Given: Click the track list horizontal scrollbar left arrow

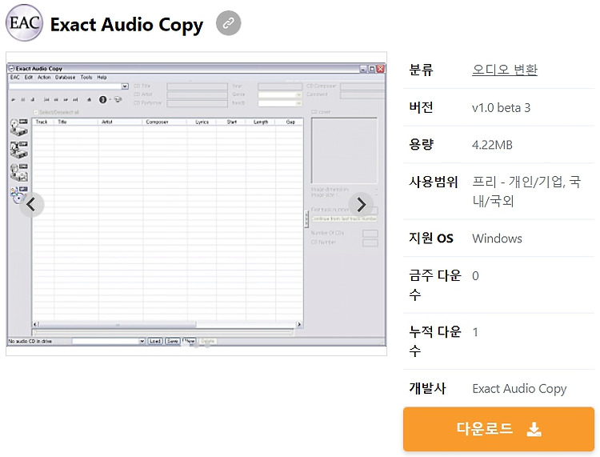Looking at the screenshot, I should click(x=35, y=324).
